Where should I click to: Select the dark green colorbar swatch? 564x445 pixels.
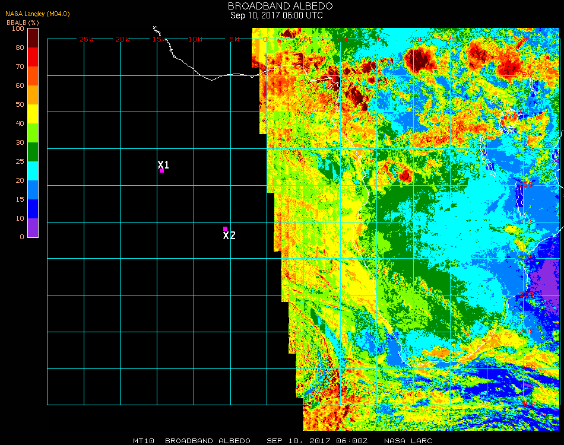pyautogui.click(x=33, y=152)
